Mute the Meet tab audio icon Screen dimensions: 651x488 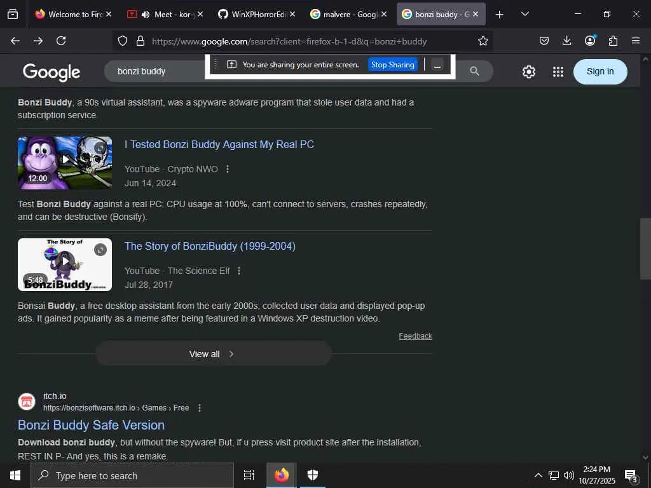point(146,15)
